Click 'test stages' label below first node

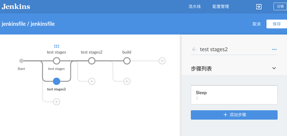pos(56,69)
